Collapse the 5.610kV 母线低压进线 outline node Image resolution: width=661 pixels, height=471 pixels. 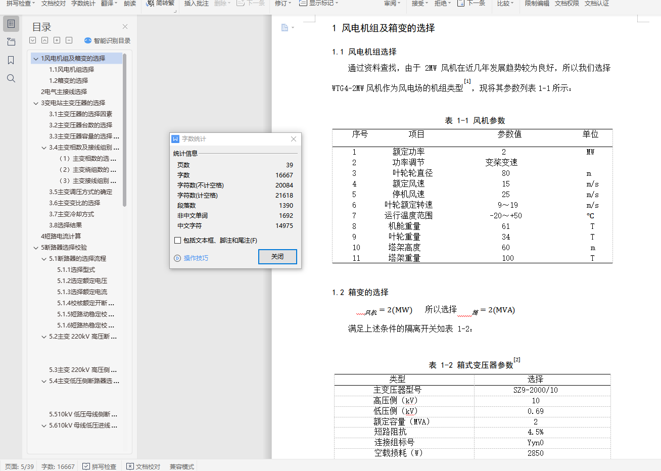point(44,426)
